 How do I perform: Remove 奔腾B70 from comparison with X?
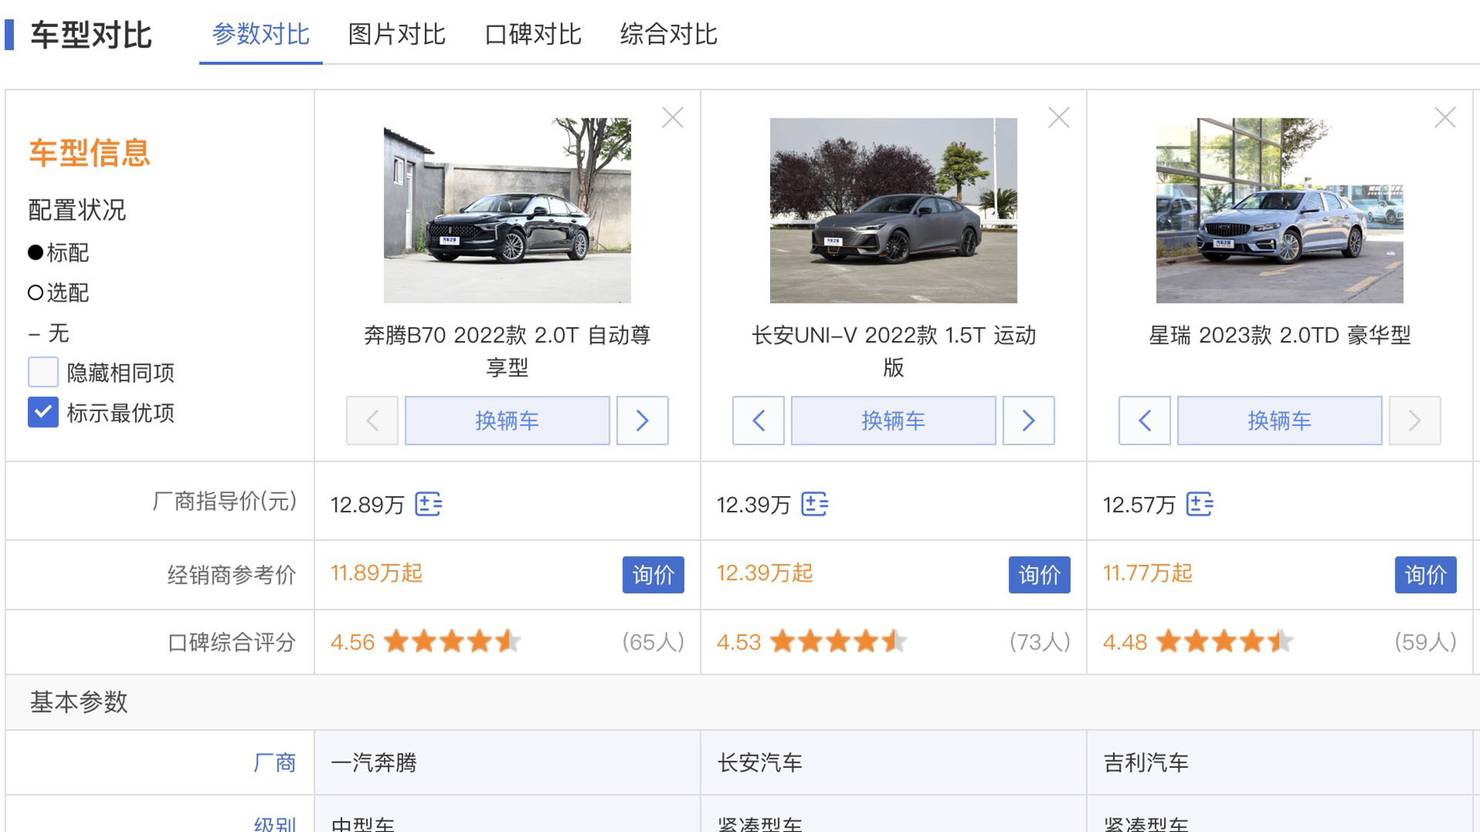click(672, 118)
